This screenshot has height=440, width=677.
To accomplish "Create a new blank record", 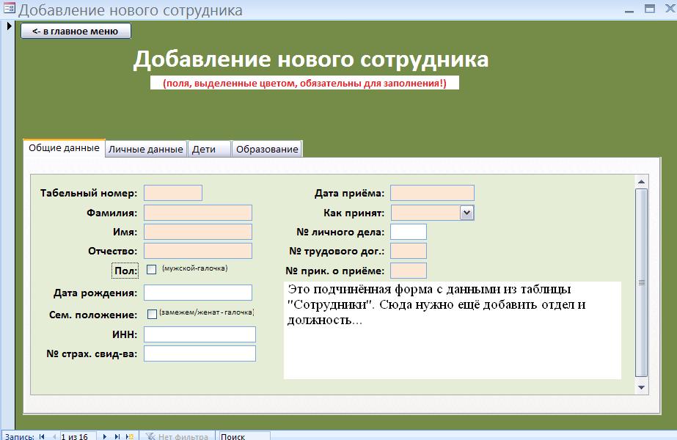I will [x=130, y=436].
